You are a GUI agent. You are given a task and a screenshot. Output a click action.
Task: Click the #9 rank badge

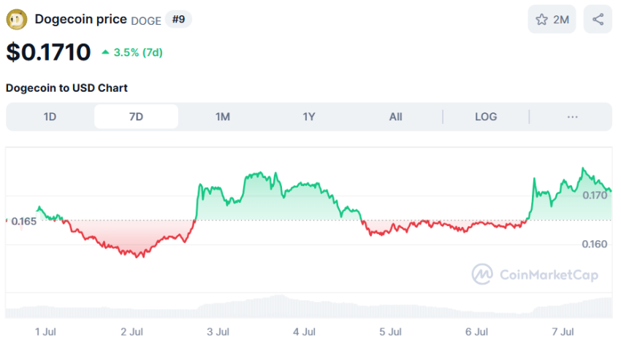[178, 19]
